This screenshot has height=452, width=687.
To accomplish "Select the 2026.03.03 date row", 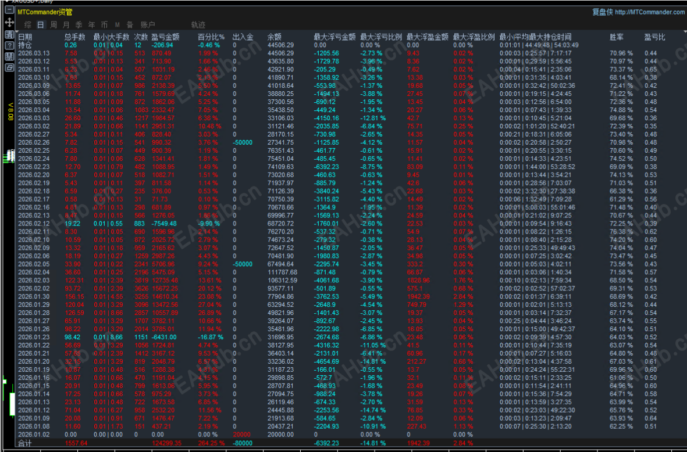I will 34,118.
